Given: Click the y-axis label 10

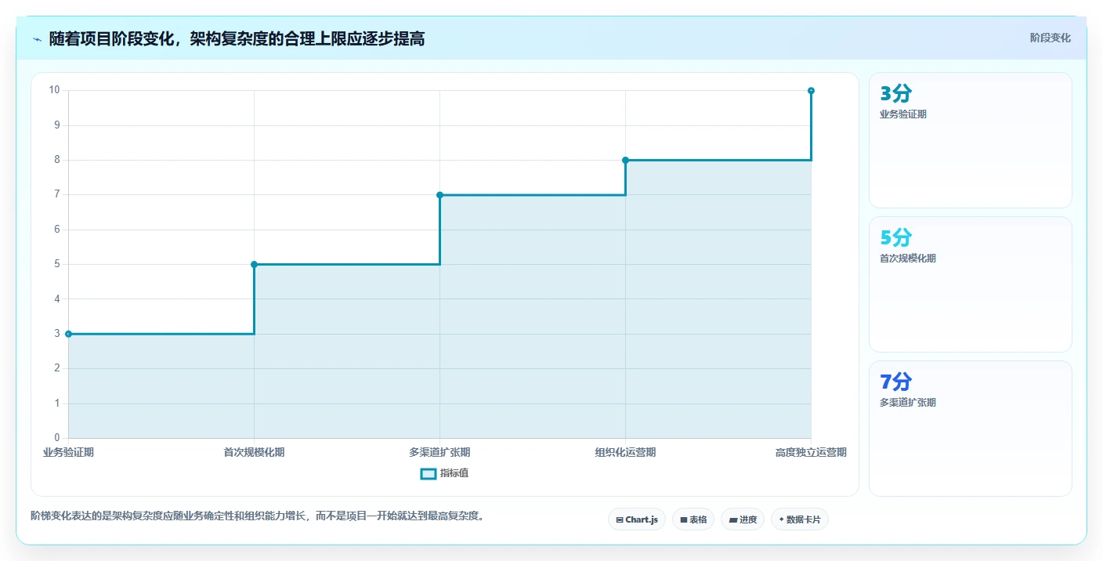Looking at the screenshot, I should [x=54, y=90].
